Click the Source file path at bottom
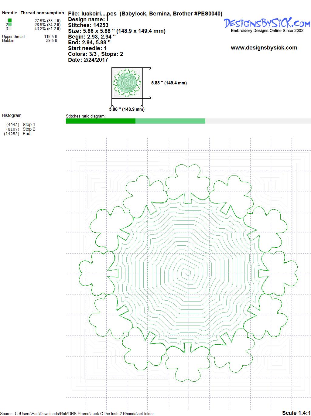The width and height of the screenshot is (311, 416). coord(77,414)
